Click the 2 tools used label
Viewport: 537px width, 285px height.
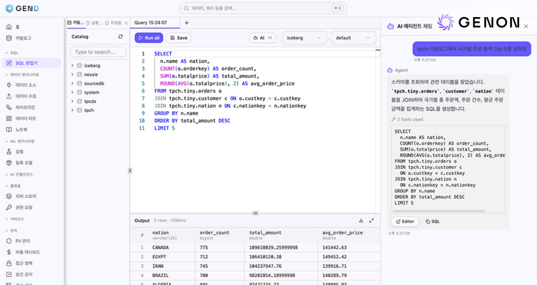coord(407,120)
